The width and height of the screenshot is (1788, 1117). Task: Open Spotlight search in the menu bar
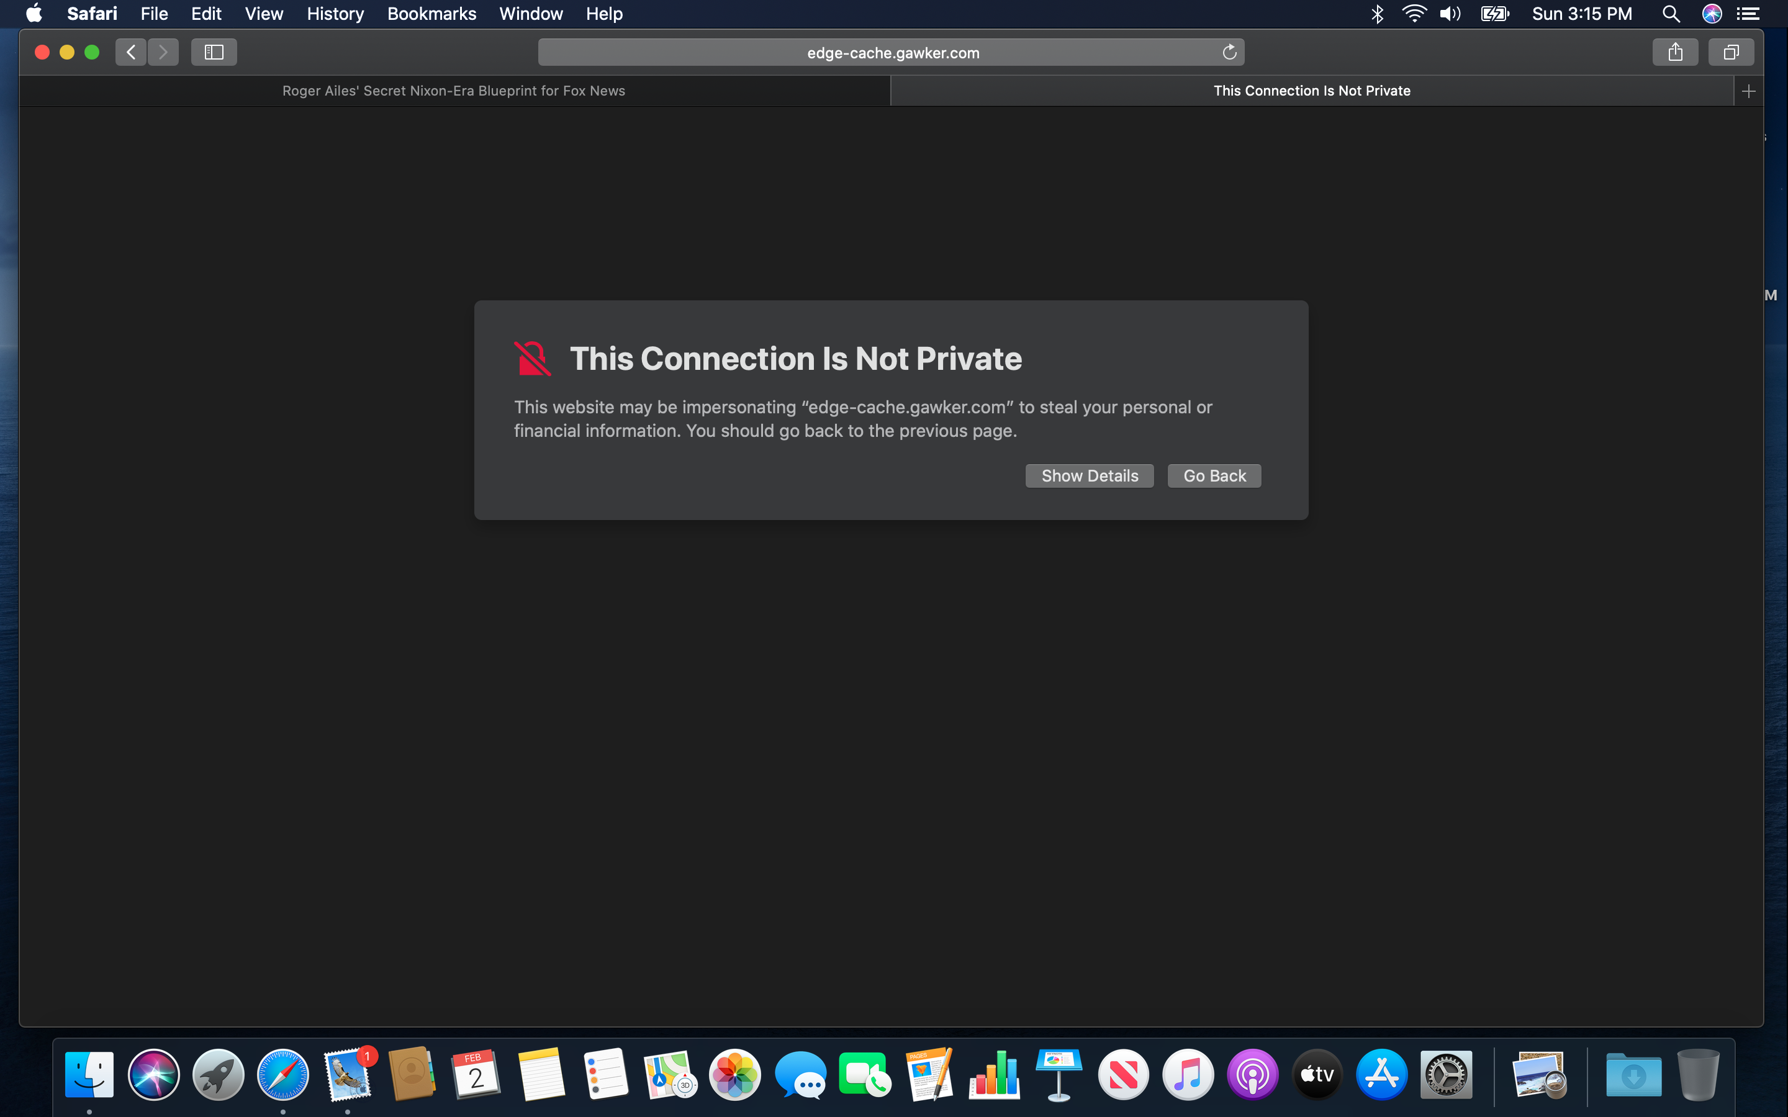1671,13
